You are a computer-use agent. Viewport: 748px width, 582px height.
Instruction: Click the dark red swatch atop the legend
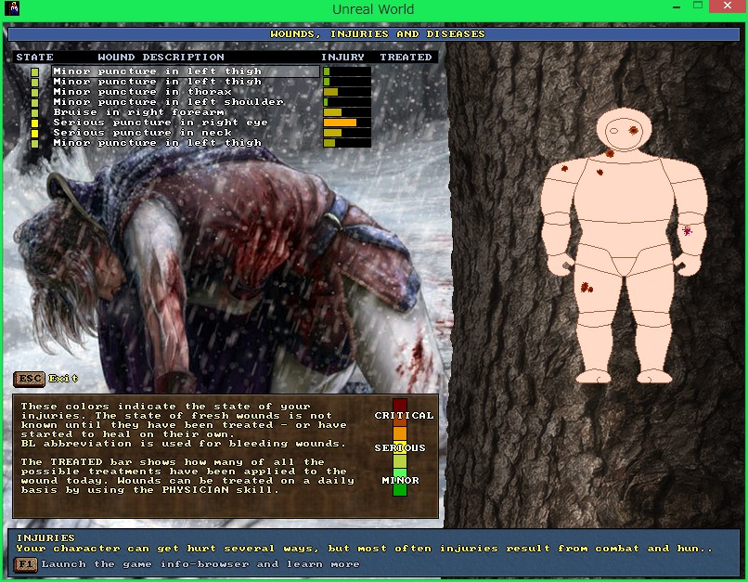pyautogui.click(x=400, y=404)
